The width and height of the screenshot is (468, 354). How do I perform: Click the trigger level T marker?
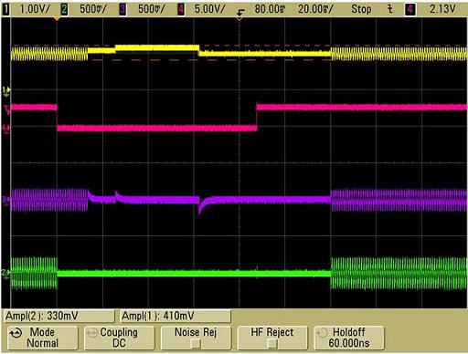(x=6, y=109)
